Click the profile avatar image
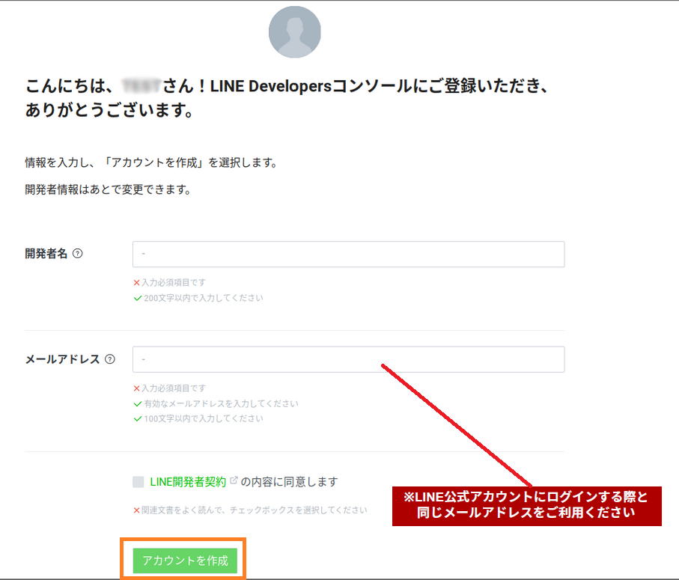The image size is (679, 580). click(x=294, y=32)
